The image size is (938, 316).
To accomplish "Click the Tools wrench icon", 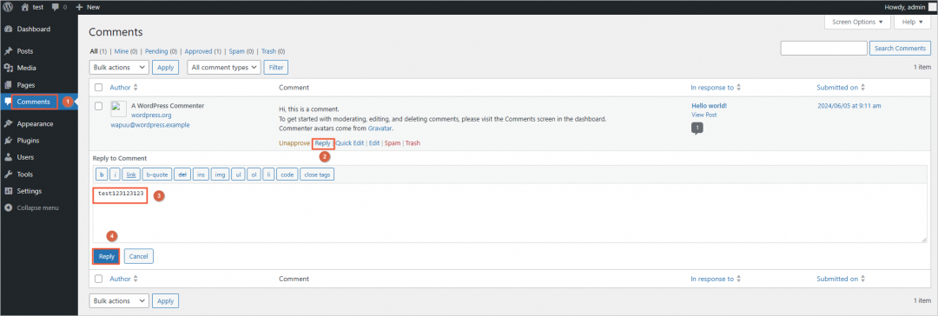I will pyautogui.click(x=9, y=174).
